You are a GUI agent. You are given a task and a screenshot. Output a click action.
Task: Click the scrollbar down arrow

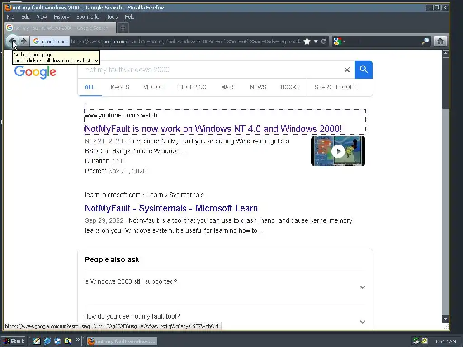[445, 319]
